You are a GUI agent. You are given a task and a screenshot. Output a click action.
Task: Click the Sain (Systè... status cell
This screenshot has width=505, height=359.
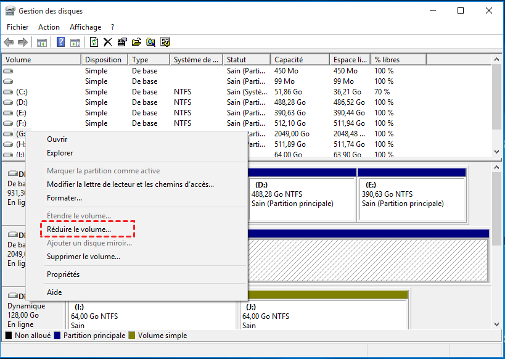click(x=247, y=92)
